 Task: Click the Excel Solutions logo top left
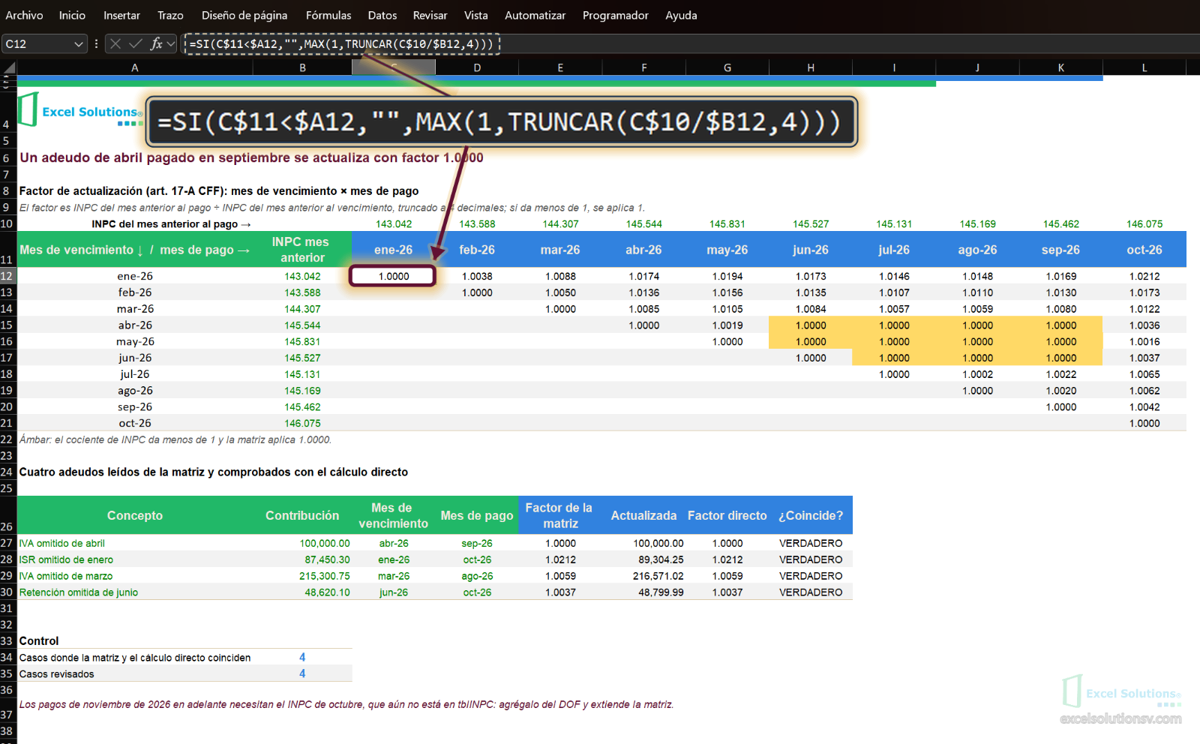[80, 111]
